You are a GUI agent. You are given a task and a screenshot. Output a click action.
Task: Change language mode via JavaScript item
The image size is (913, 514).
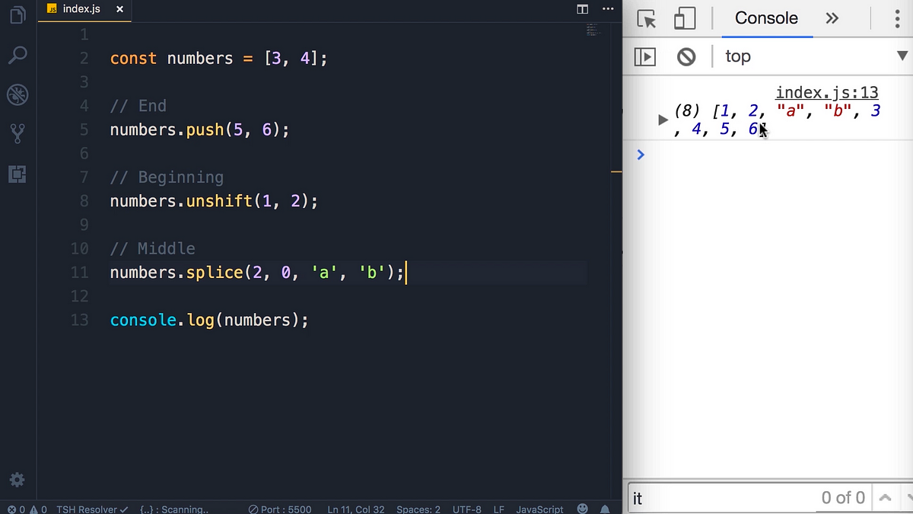click(x=539, y=509)
